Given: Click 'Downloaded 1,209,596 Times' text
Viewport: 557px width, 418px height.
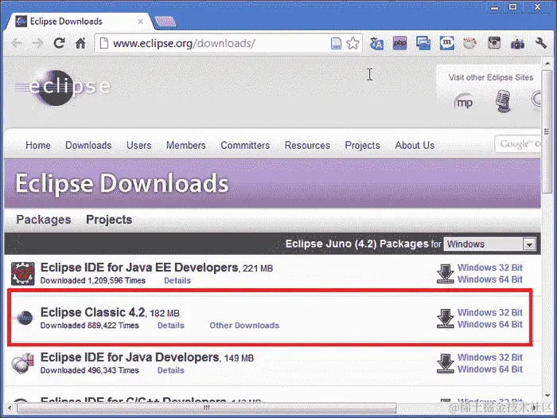Looking at the screenshot, I should pos(93,280).
